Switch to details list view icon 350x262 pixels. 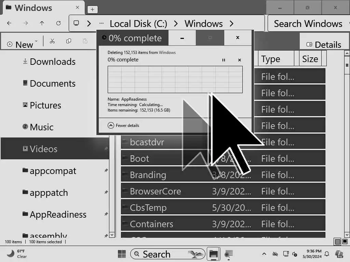click(x=337, y=242)
